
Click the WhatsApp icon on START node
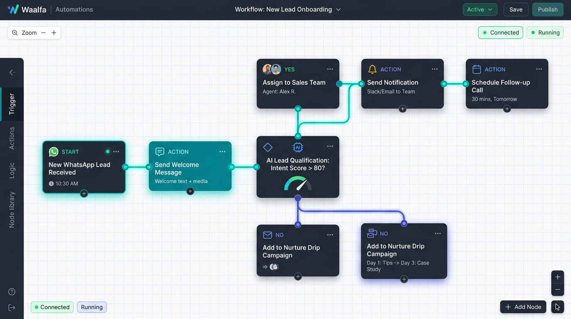[x=54, y=152]
